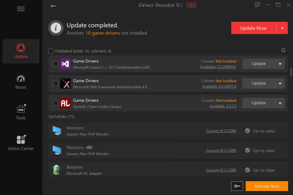Click the Activate Now button

[267, 186]
